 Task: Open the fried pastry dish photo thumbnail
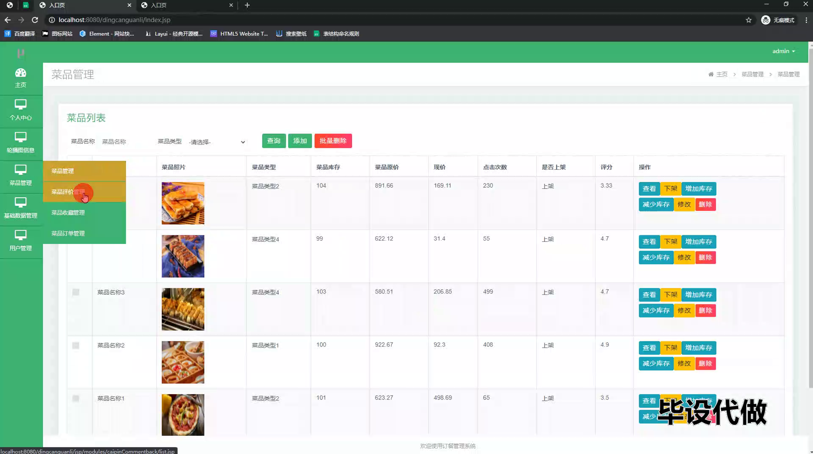(183, 203)
